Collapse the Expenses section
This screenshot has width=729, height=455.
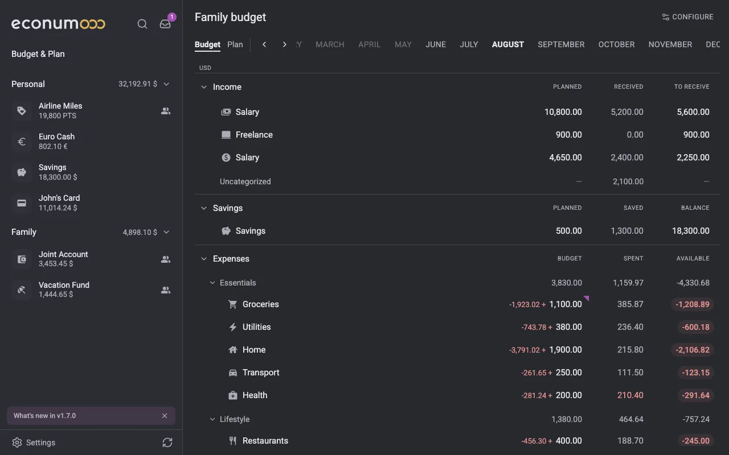click(x=203, y=259)
